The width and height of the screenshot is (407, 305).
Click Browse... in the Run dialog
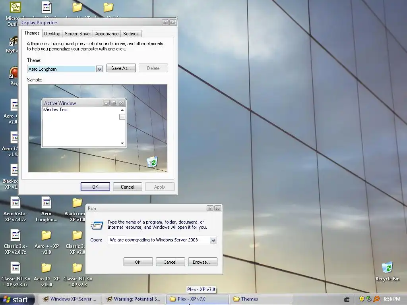(x=202, y=262)
